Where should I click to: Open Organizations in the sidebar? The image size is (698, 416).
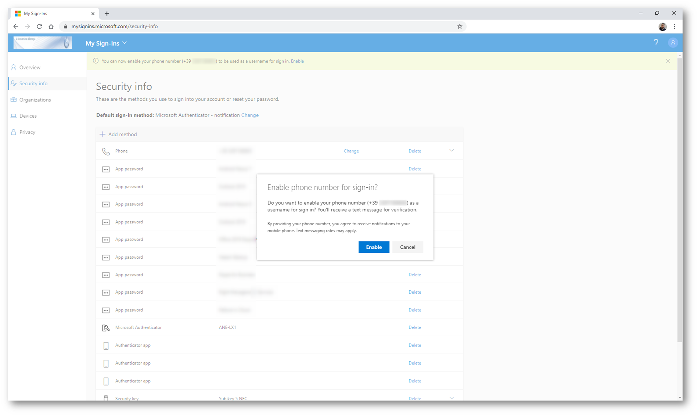click(x=47, y=100)
